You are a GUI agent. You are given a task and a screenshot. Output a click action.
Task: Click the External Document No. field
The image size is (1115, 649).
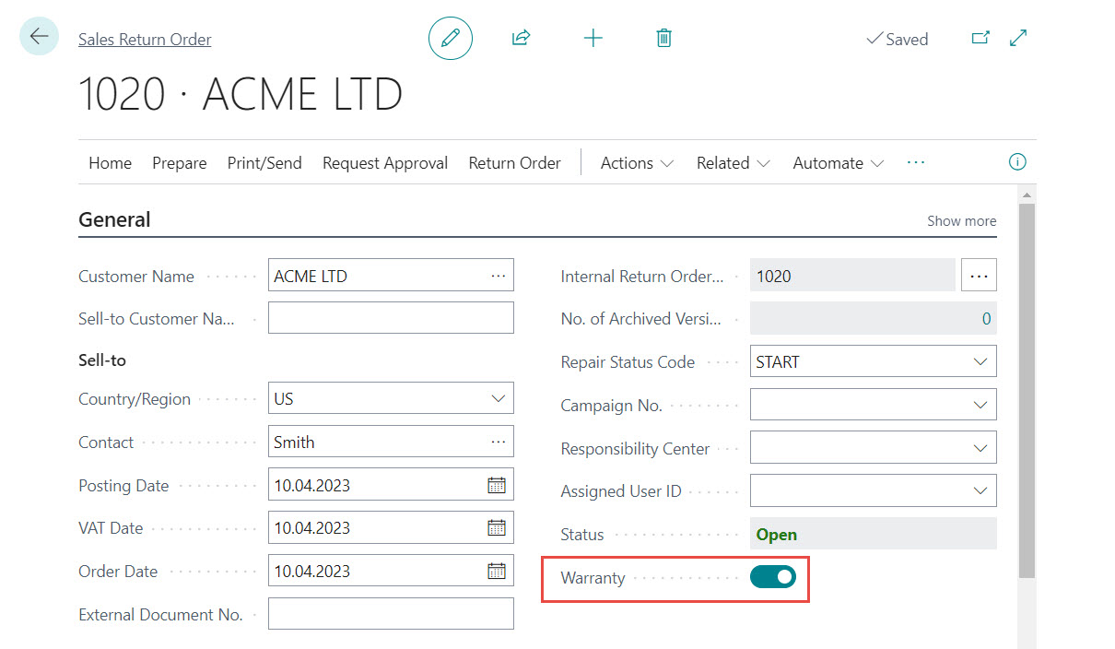[x=391, y=614]
